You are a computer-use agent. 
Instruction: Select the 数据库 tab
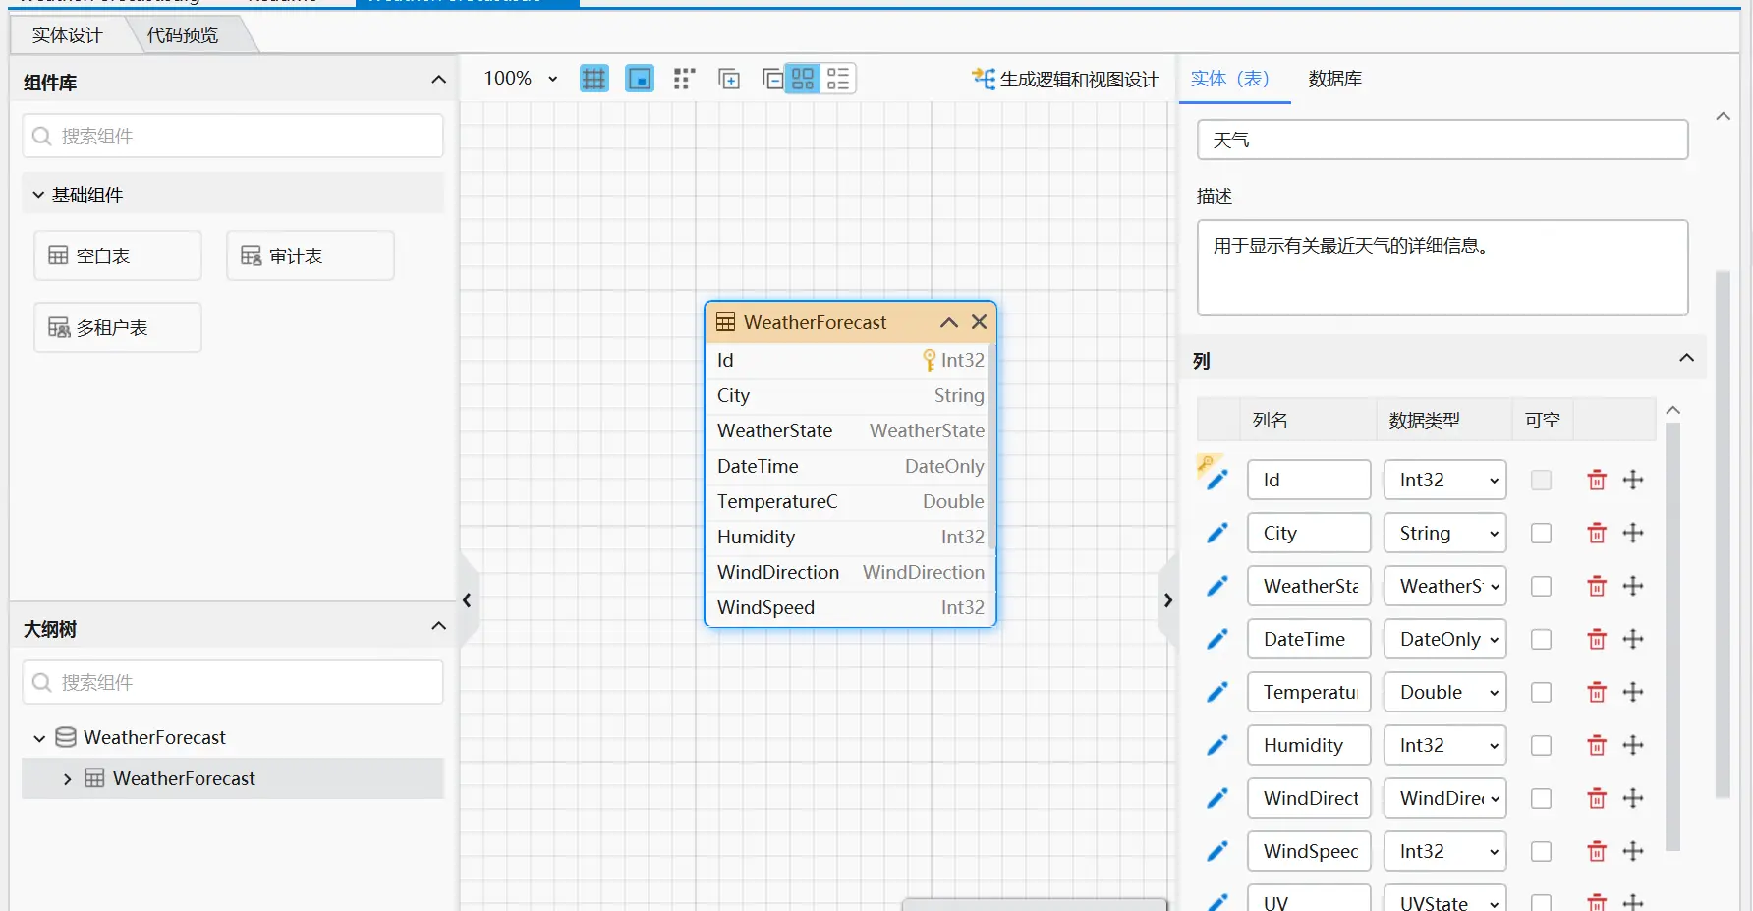(x=1334, y=79)
